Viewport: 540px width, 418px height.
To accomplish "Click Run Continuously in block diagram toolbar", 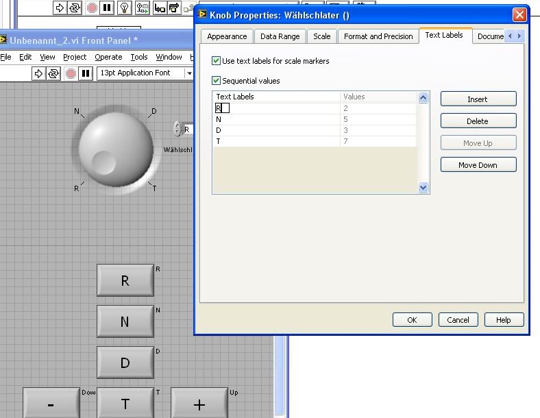I will tap(75, 8).
